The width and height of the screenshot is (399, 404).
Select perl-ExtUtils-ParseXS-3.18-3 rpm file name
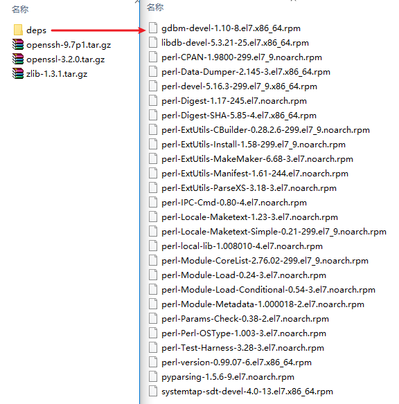pyautogui.click(x=249, y=188)
